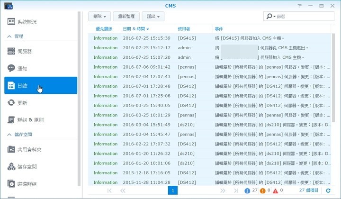Click the log list vertical scrollbar

pyautogui.click(x=333, y=77)
